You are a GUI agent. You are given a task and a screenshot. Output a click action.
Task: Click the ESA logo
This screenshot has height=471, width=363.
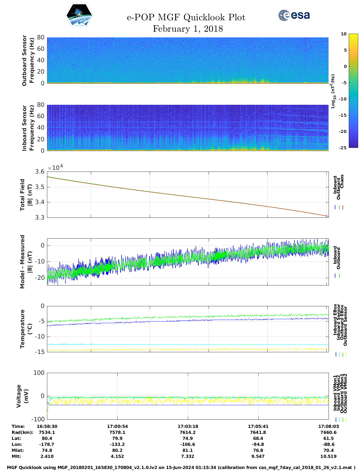pyautogui.click(x=294, y=15)
